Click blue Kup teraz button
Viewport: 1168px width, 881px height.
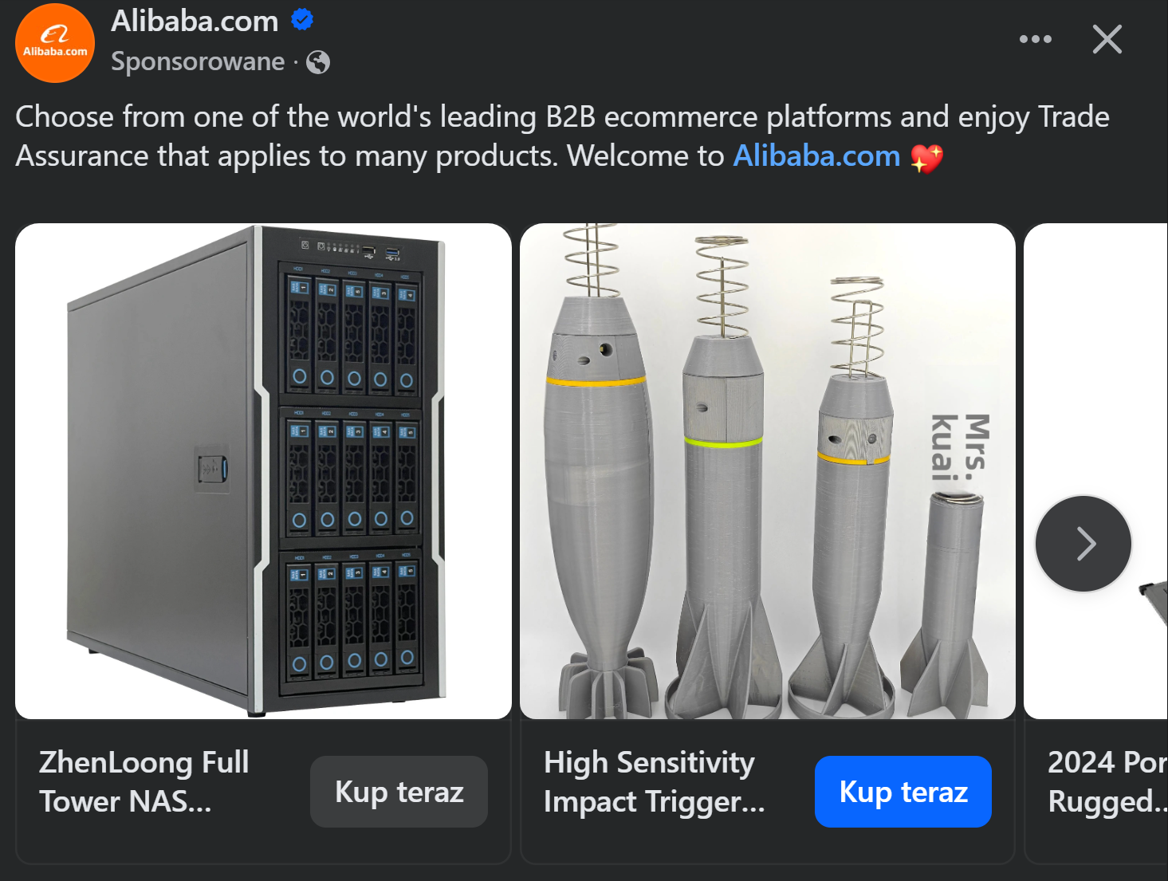[x=903, y=792]
